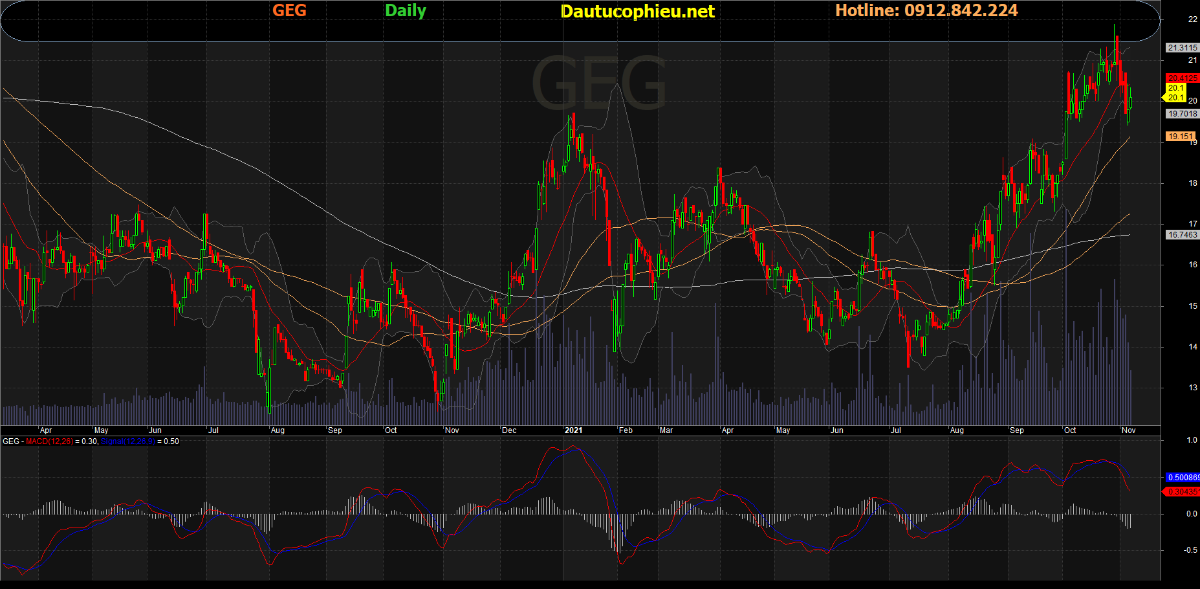
Task: Click the Mar marker on time axis
Action: click(666, 430)
